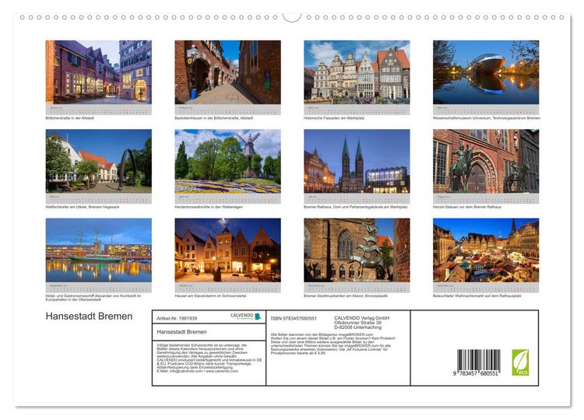
Task: Click the calendar grid strip under the windmill photo
Action: (227, 198)
